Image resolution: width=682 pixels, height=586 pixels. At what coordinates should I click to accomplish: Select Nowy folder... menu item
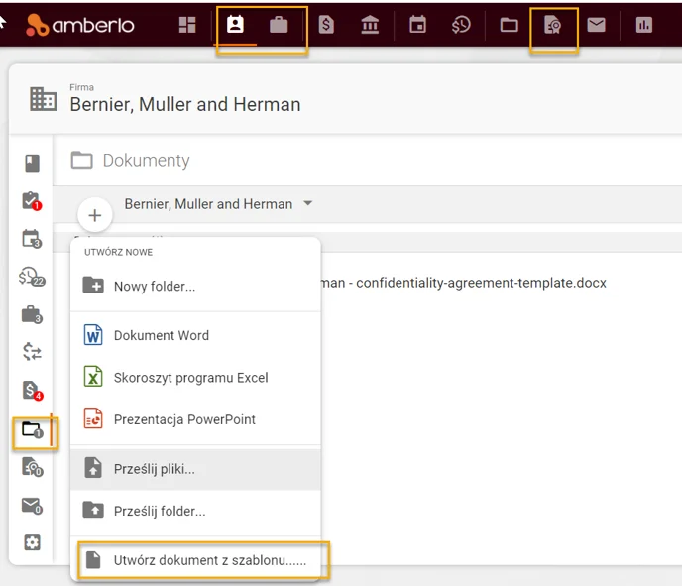pyautogui.click(x=195, y=287)
